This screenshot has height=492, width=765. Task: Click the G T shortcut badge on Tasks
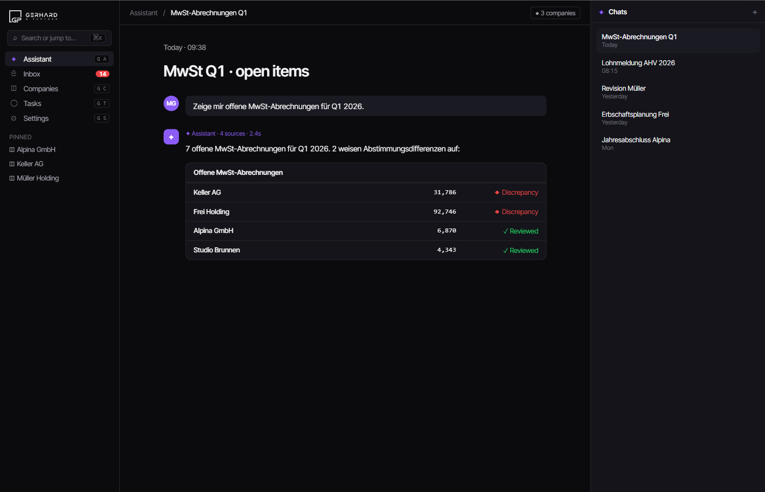click(x=102, y=103)
